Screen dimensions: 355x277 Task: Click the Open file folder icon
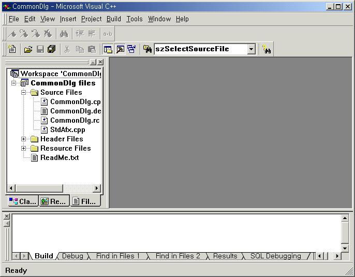(28, 49)
